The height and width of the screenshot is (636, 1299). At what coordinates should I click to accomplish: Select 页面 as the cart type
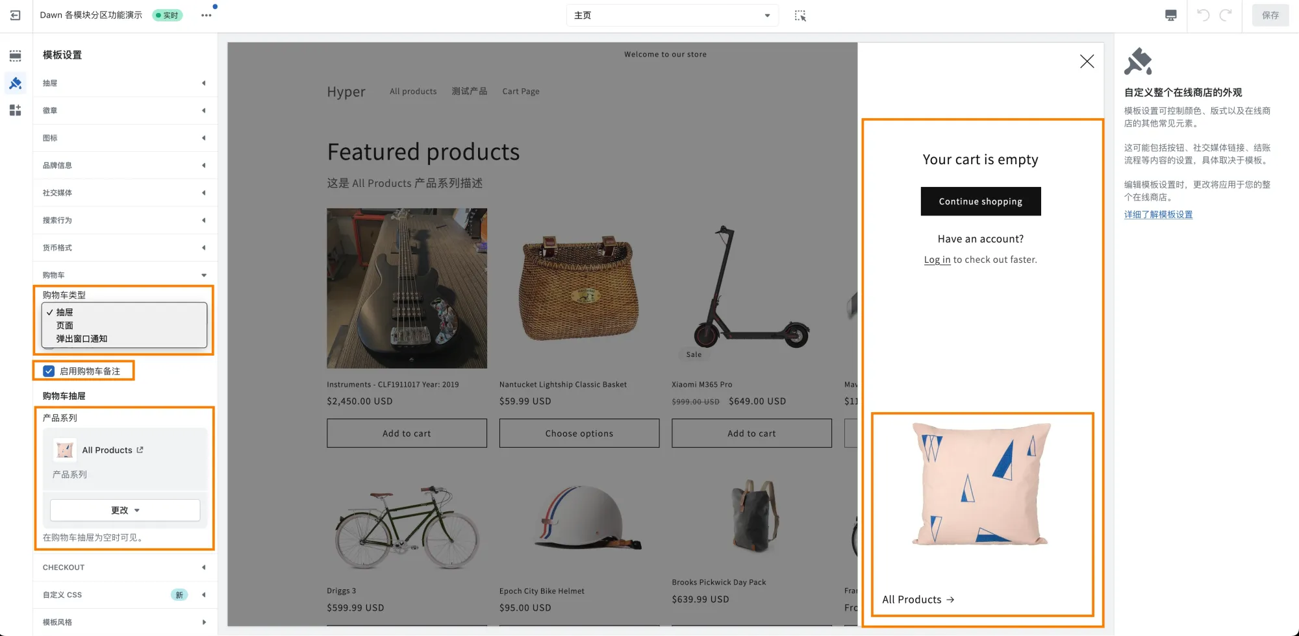point(65,325)
